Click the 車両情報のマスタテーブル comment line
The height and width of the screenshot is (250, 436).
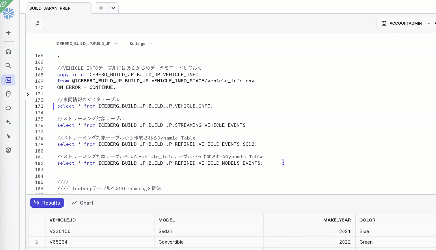pos(88,100)
